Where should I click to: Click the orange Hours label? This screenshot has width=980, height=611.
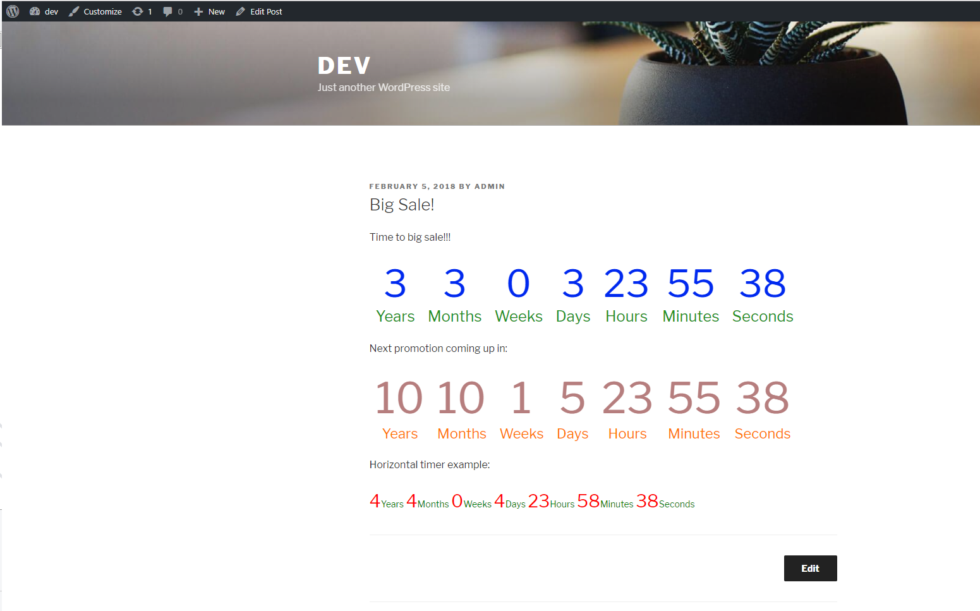[x=627, y=434]
